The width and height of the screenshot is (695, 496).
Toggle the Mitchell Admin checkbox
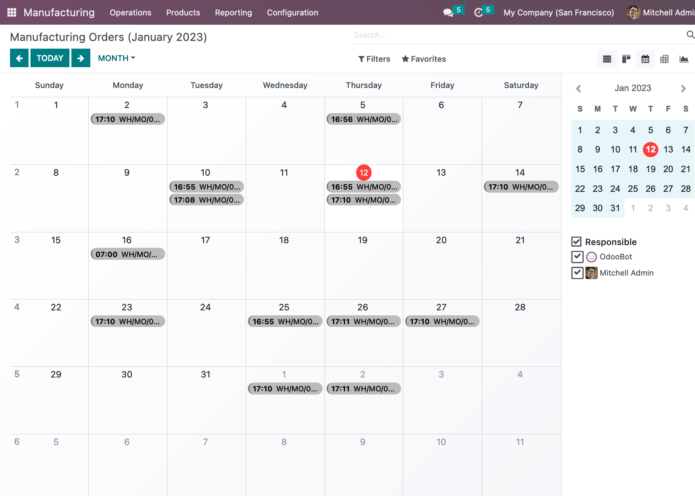577,273
